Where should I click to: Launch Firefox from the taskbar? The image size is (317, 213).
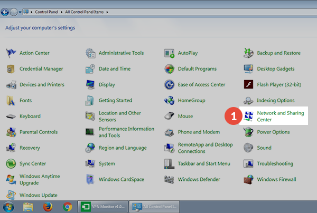[48, 207]
